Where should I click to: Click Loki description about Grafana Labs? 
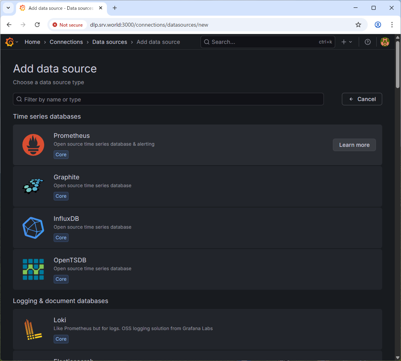(133, 329)
